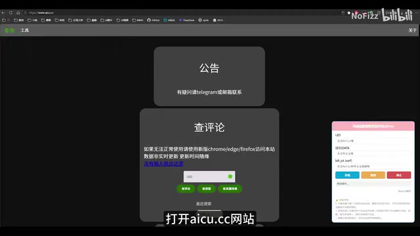This screenshot has width=420, height=236.
Task: Open the 关于 about page link
Action: 412,30
